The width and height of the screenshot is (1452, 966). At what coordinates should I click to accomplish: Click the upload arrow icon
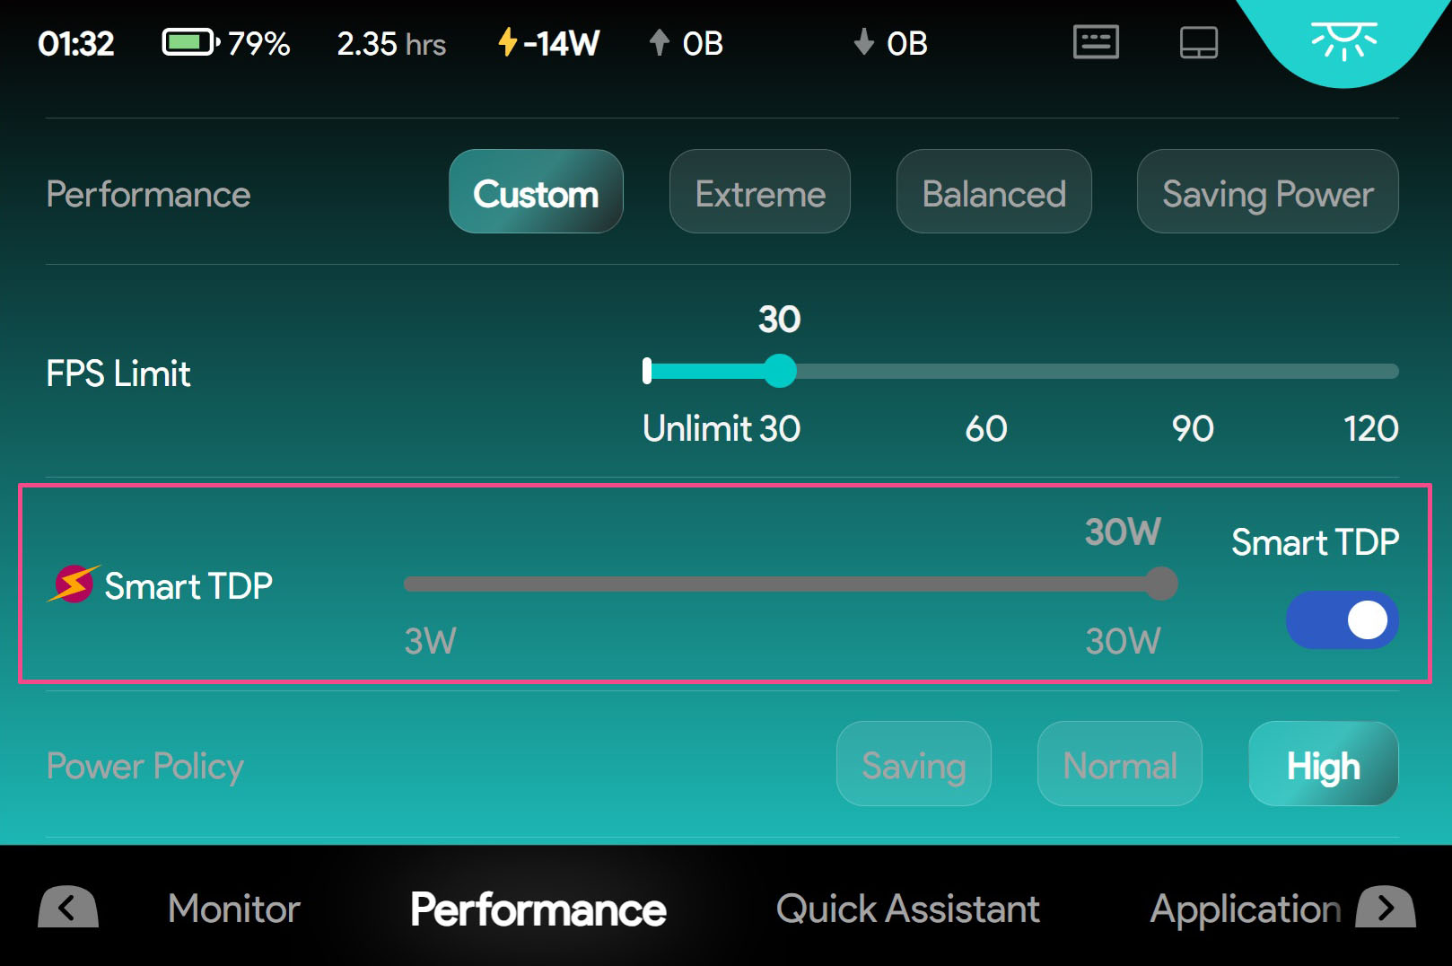pyautogui.click(x=660, y=42)
